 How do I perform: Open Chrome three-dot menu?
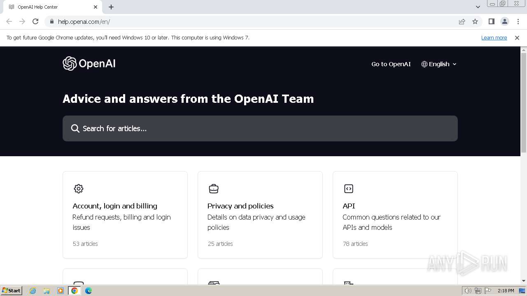(x=518, y=21)
